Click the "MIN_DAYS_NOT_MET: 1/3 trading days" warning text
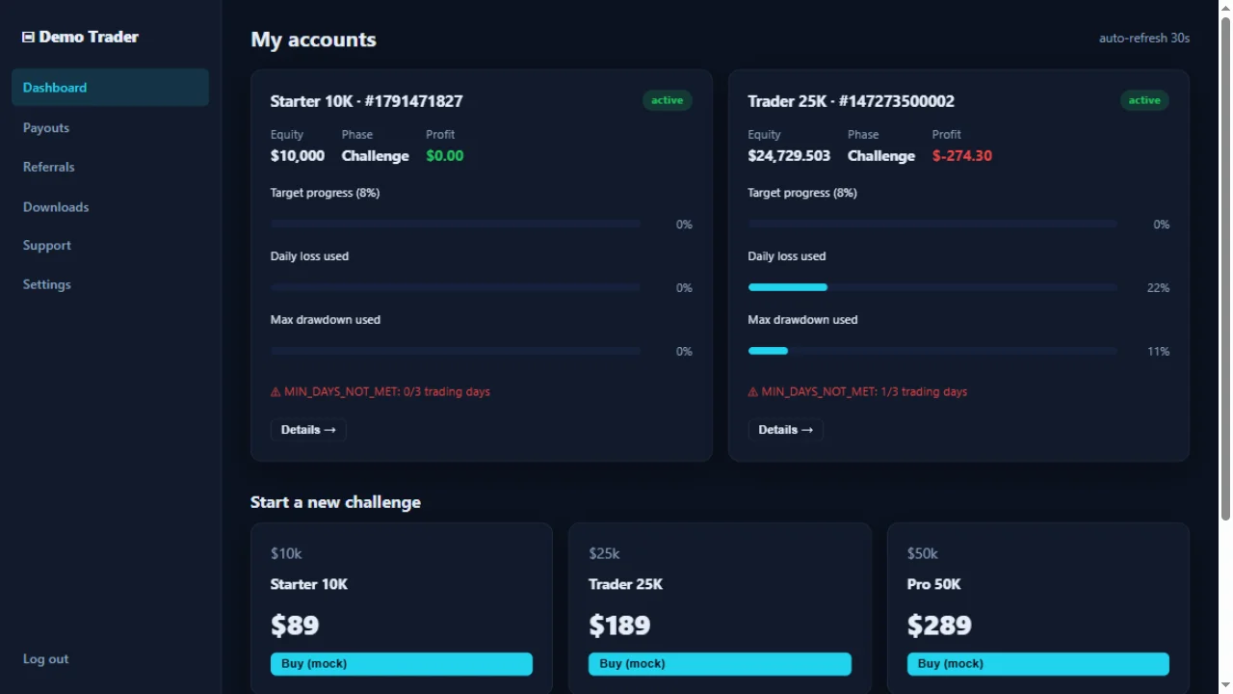The width and height of the screenshot is (1233, 694). 864,392
